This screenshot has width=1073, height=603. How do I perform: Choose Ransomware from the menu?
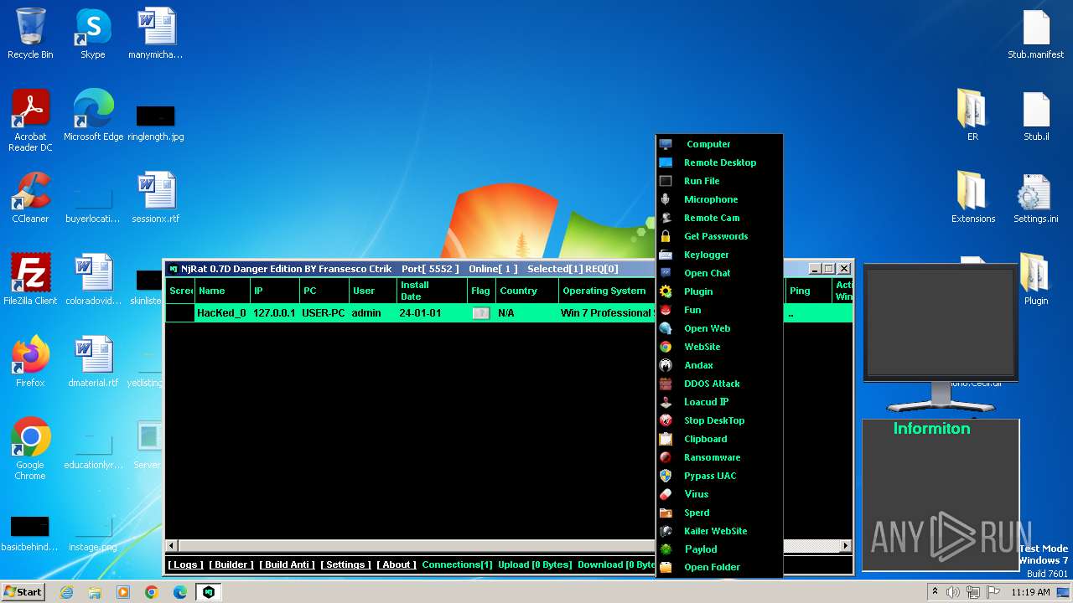[719, 457]
